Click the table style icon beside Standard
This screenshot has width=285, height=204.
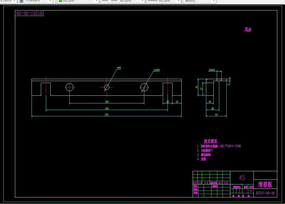(21, 1)
